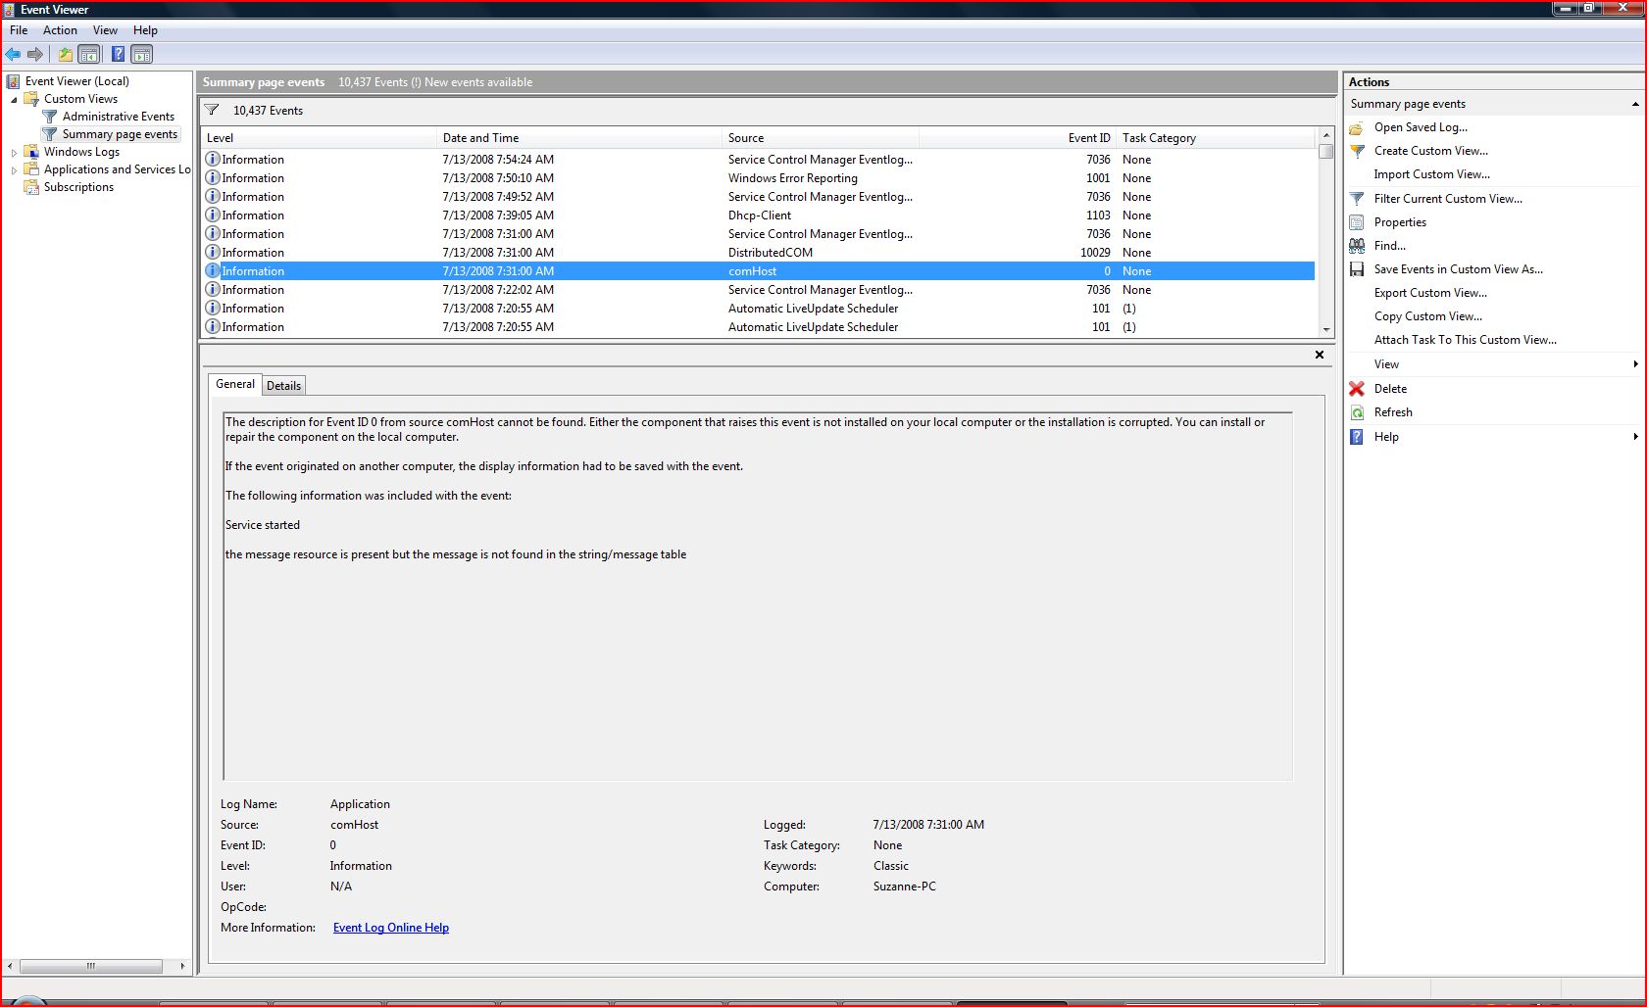Collapse the Custom Views tree node

point(14,99)
